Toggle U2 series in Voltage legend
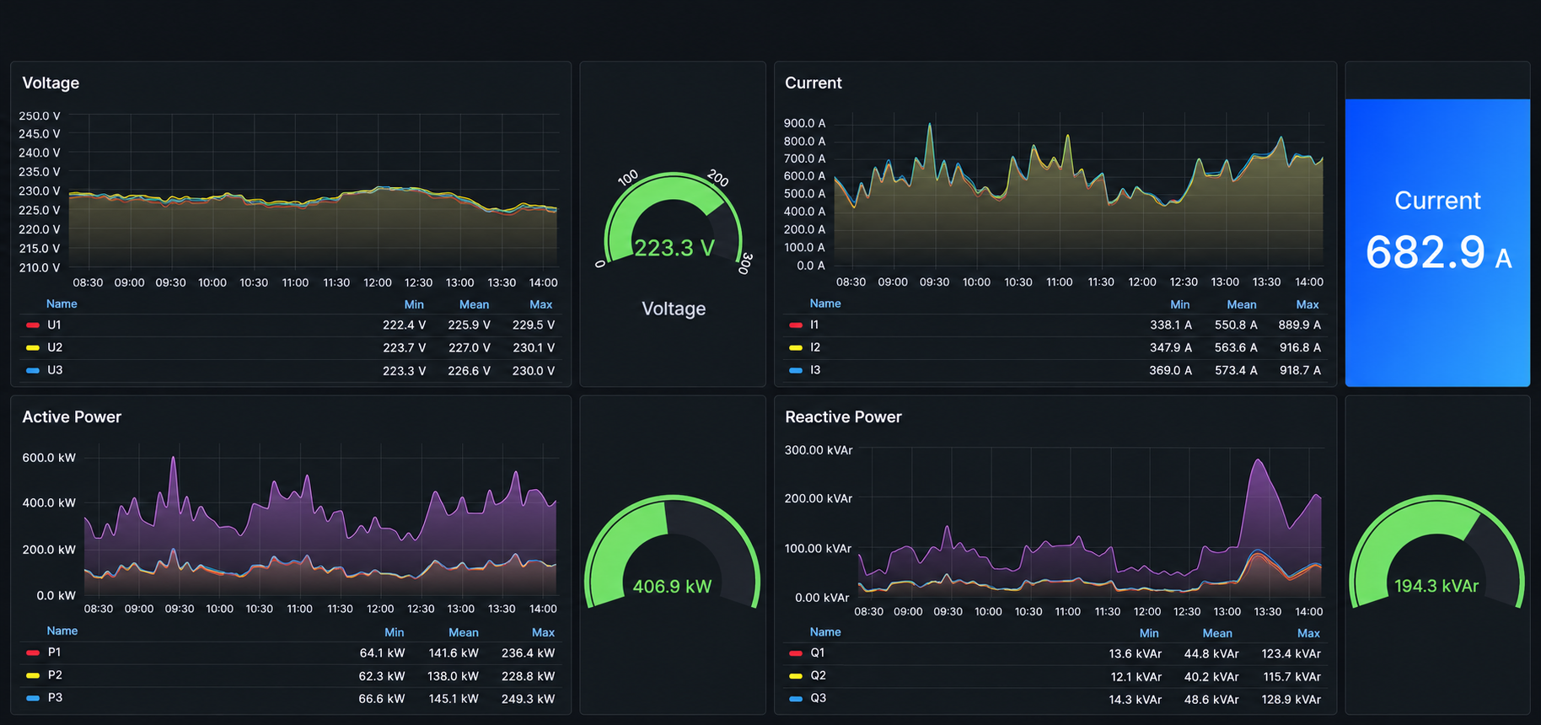This screenshot has height=725, width=1541. pyautogui.click(x=55, y=347)
